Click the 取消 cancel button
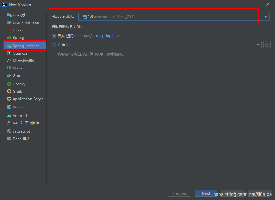The image size is (275, 200). pyautogui.click(x=232, y=193)
